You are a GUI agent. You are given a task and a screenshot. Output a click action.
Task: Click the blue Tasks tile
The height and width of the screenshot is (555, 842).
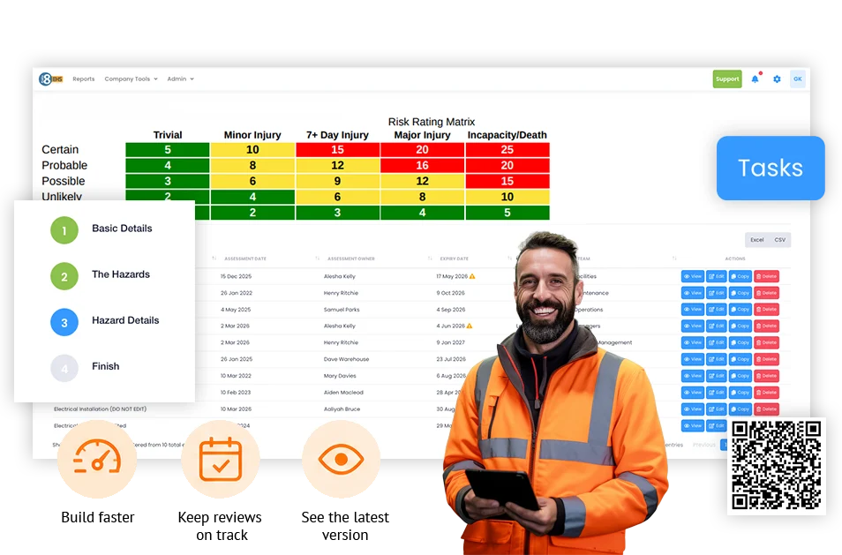coord(771,168)
